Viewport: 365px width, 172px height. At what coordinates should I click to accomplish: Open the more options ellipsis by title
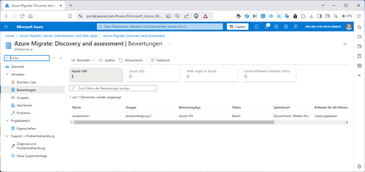(170, 44)
